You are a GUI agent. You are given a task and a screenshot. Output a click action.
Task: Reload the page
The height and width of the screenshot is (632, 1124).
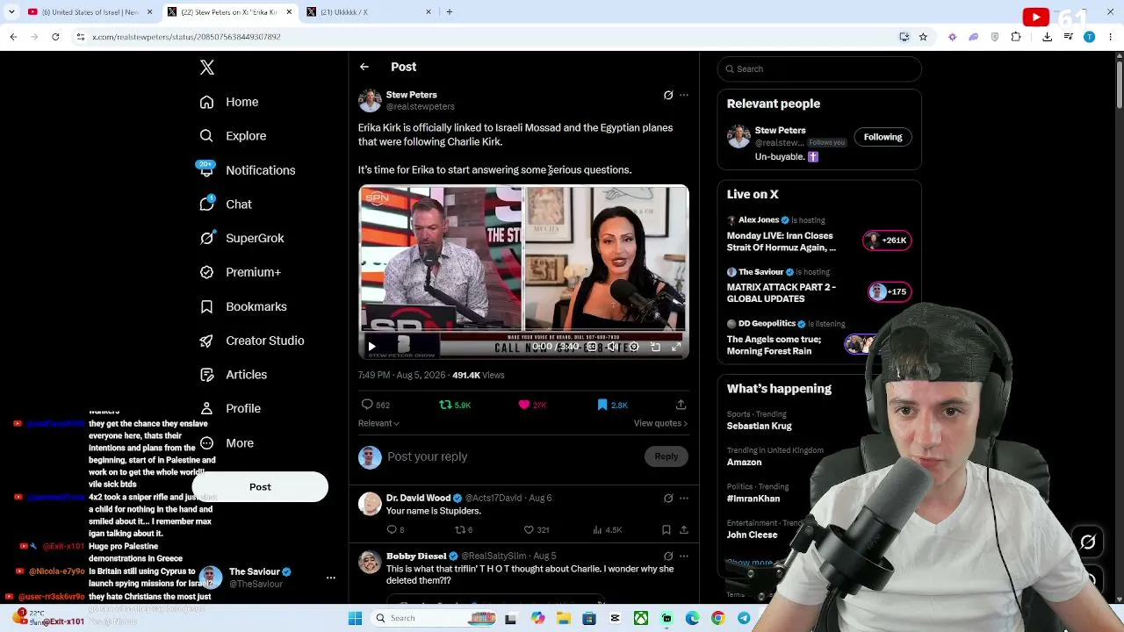[55, 37]
